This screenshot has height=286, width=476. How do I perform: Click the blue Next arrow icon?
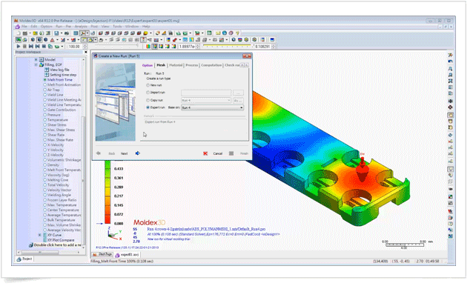tap(137, 153)
